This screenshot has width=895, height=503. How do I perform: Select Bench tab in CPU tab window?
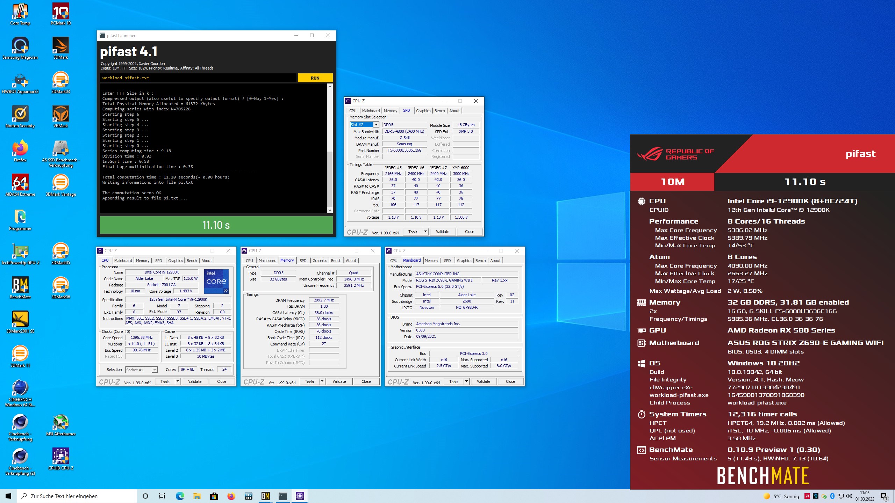pyautogui.click(x=192, y=261)
